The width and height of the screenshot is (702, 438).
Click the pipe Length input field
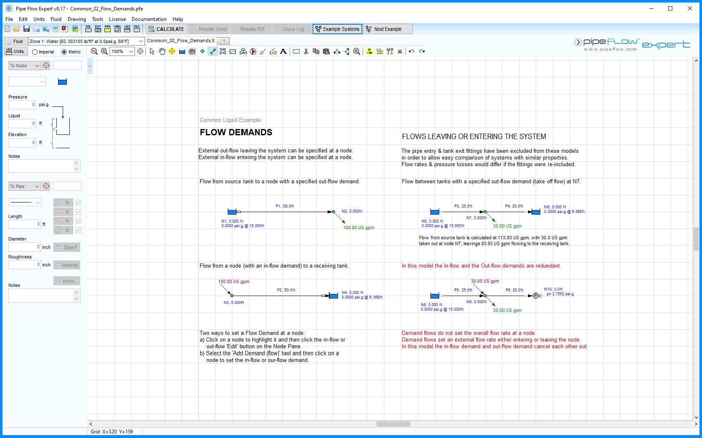coord(25,224)
